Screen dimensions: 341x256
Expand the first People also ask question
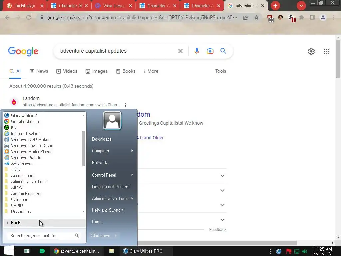[x=222, y=176]
